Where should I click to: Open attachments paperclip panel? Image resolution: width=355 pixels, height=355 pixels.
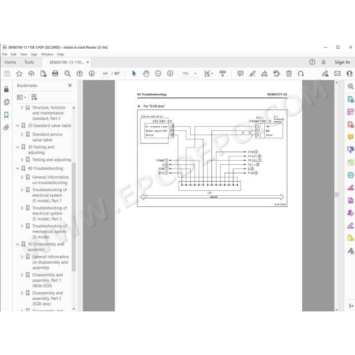6,127
